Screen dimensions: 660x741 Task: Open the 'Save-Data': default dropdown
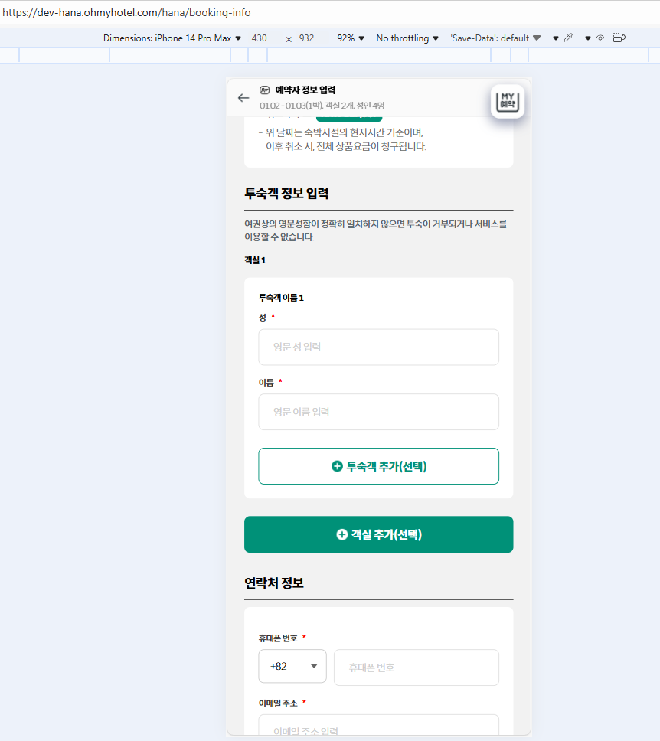[x=495, y=38]
